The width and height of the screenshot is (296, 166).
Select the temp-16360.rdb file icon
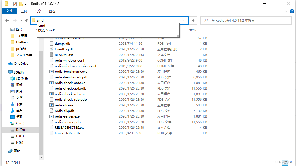pos(52,133)
